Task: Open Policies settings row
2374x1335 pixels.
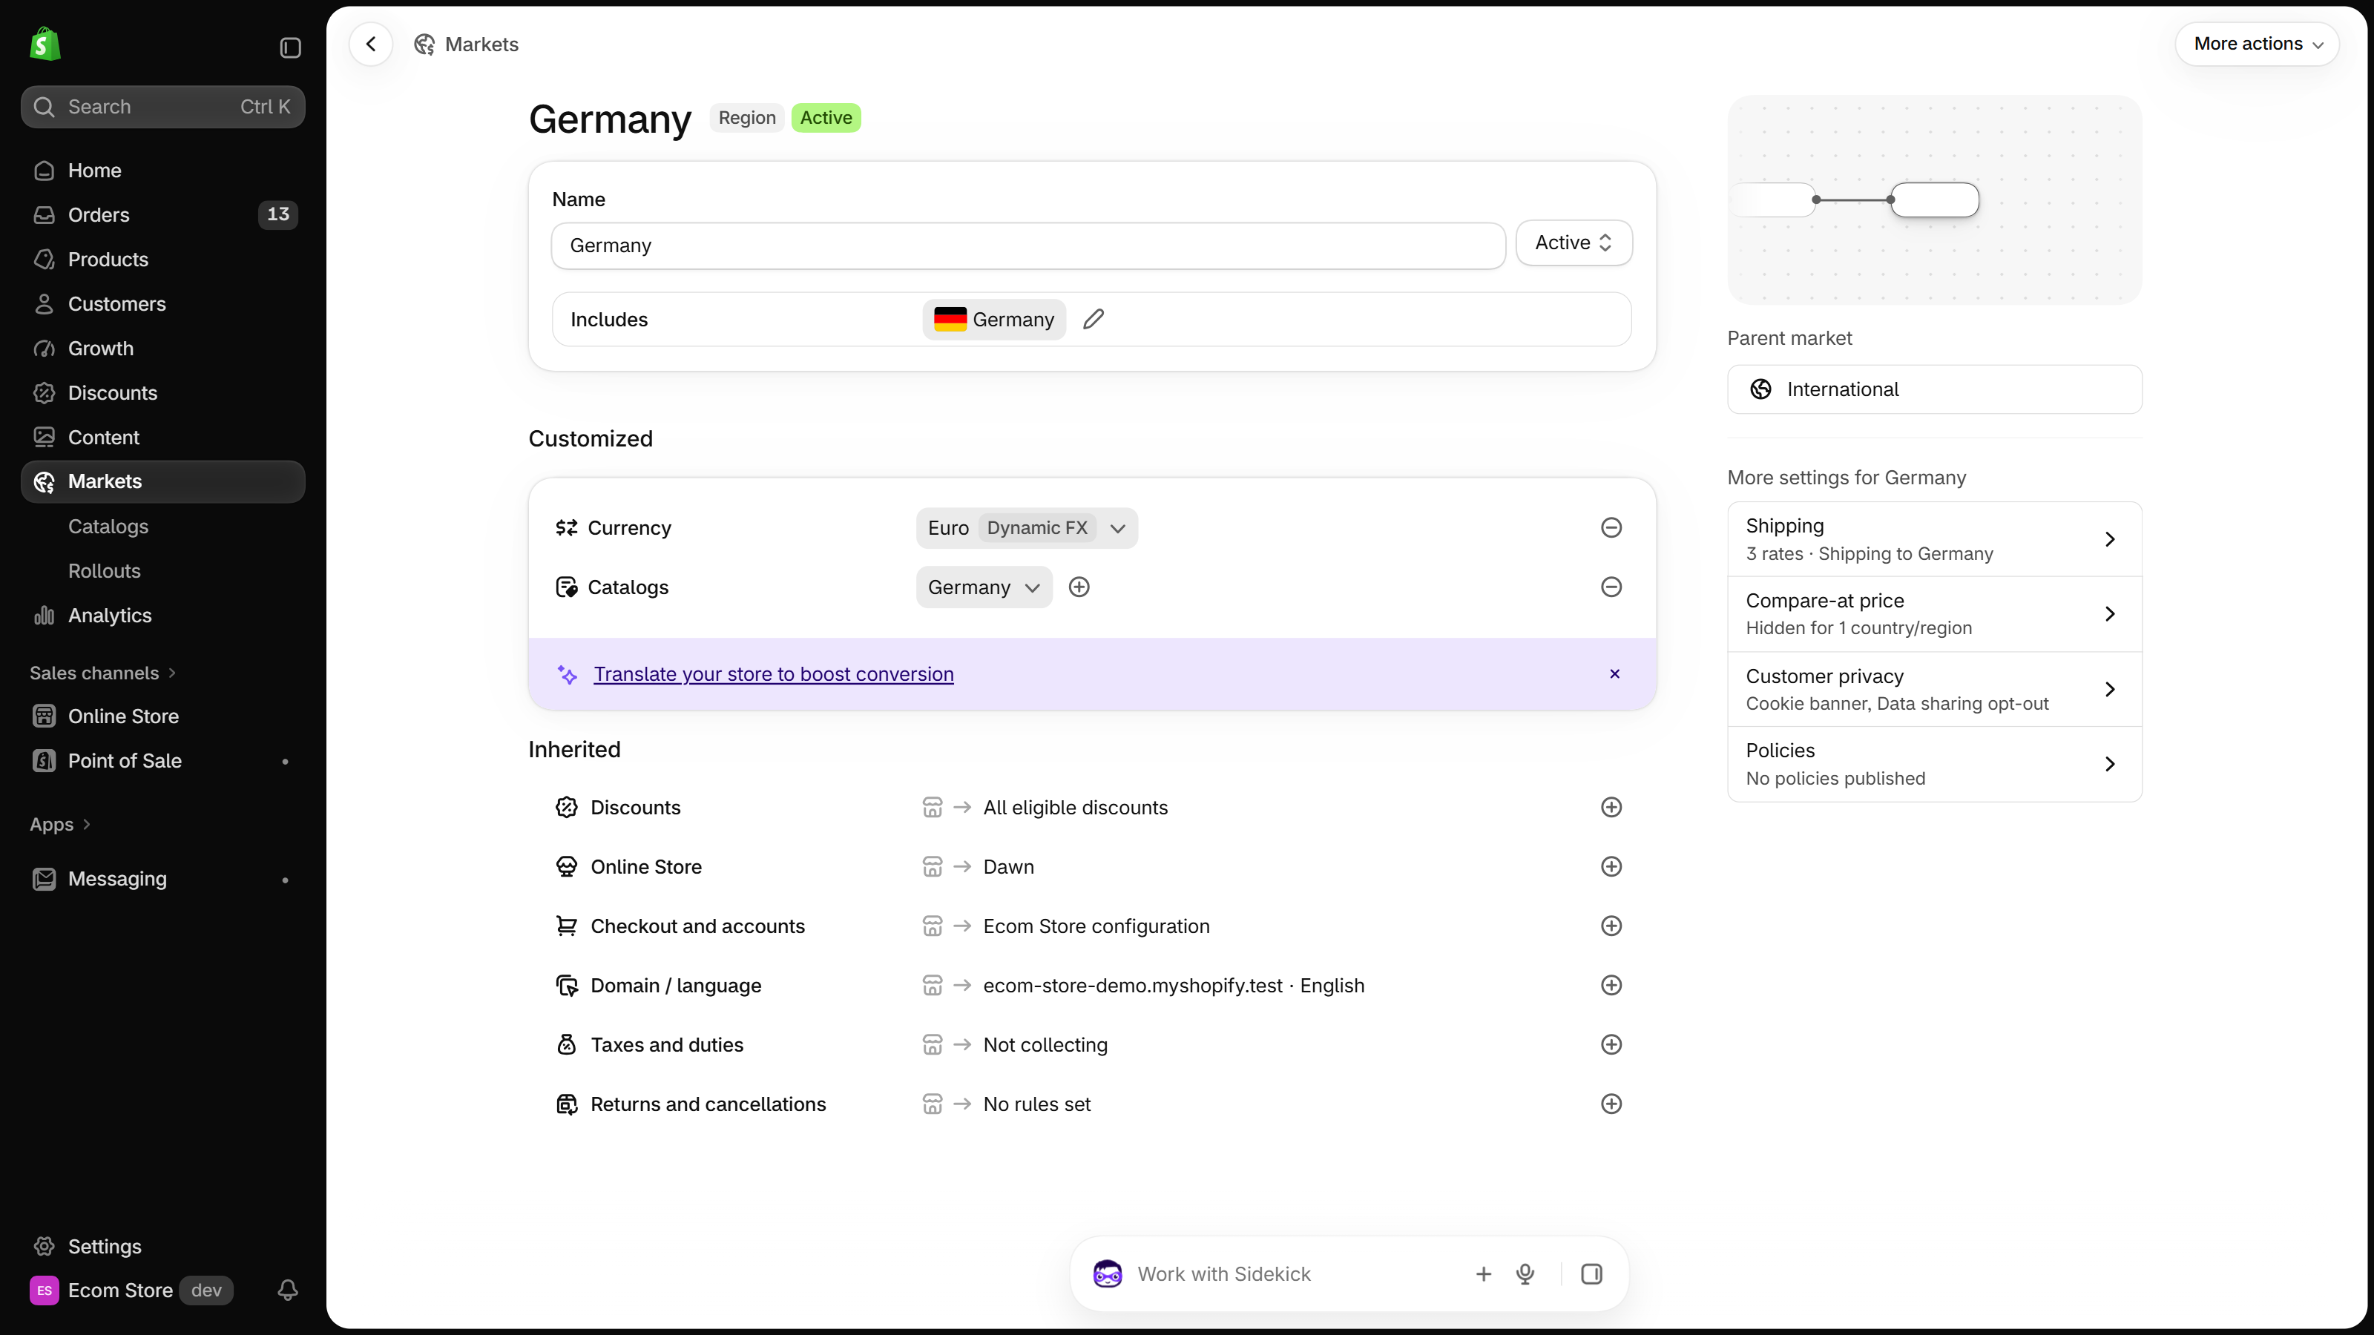Action: point(1934,764)
